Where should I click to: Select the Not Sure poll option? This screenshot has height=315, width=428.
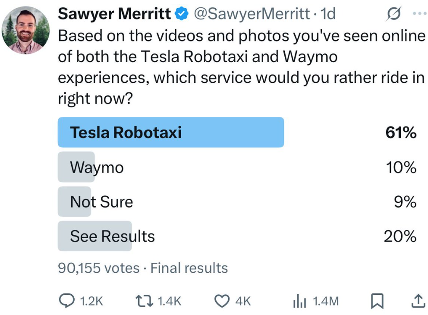click(102, 202)
